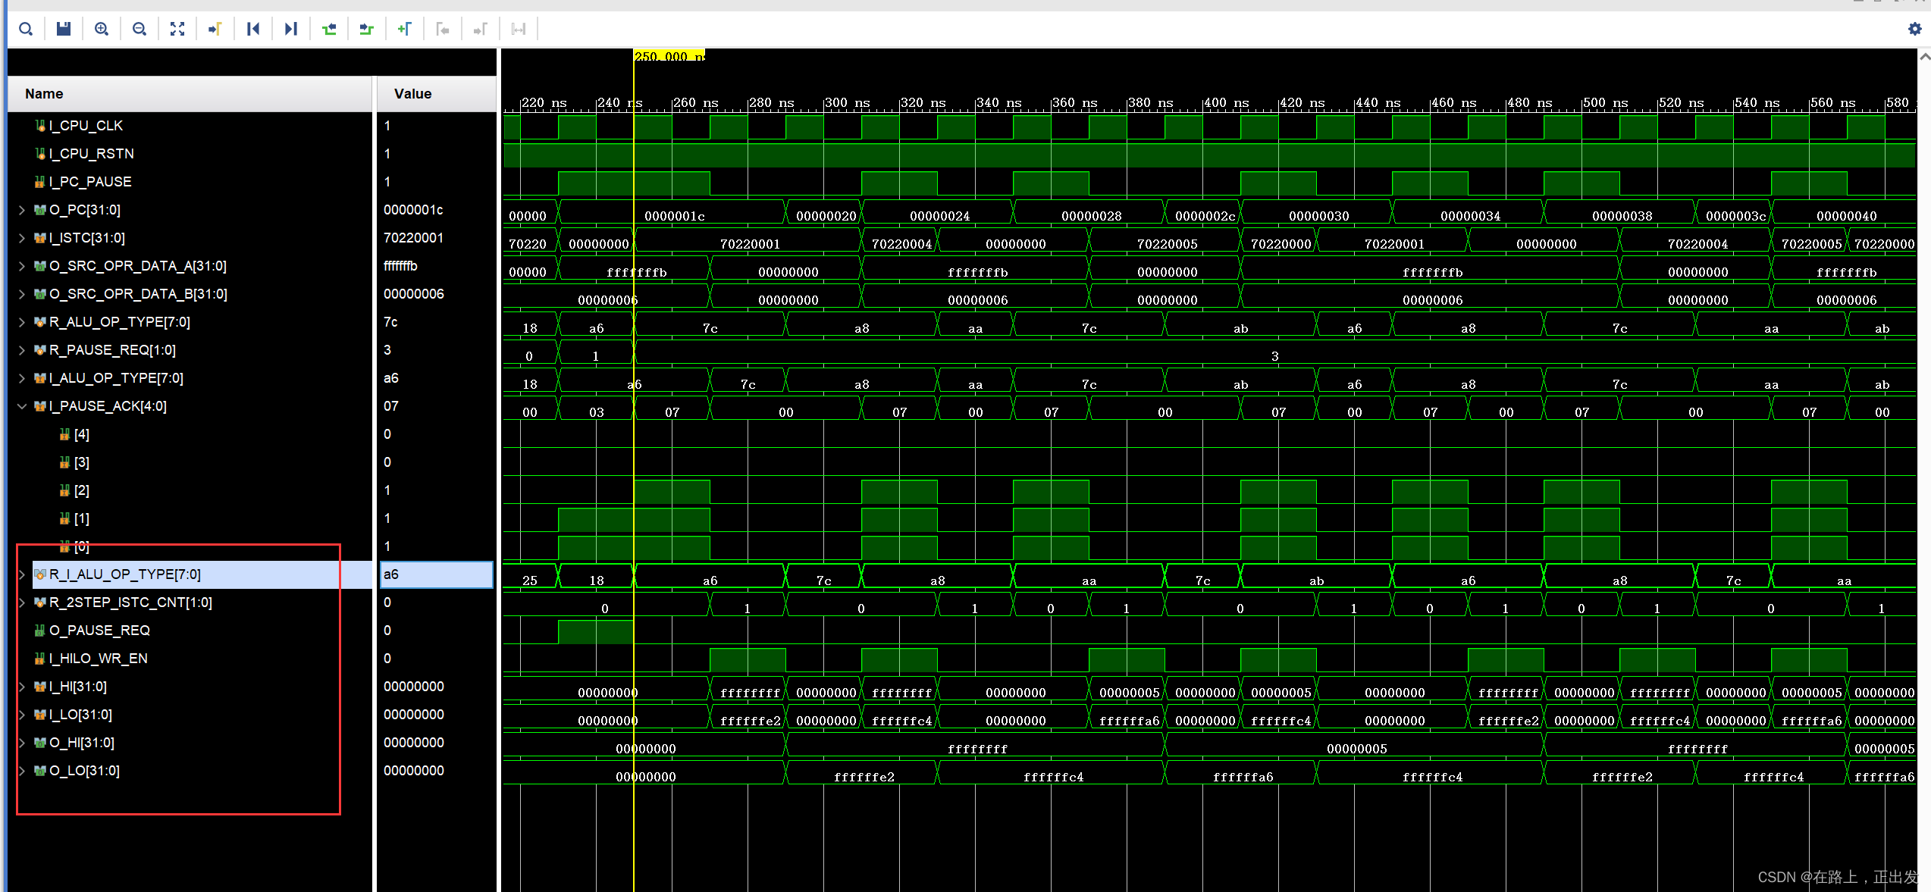
Task: Click the Search magnifier icon in toolbar
Action: (26, 29)
